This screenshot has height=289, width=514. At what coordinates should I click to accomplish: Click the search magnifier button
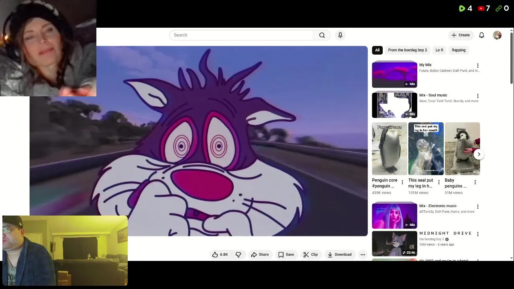[322, 35]
